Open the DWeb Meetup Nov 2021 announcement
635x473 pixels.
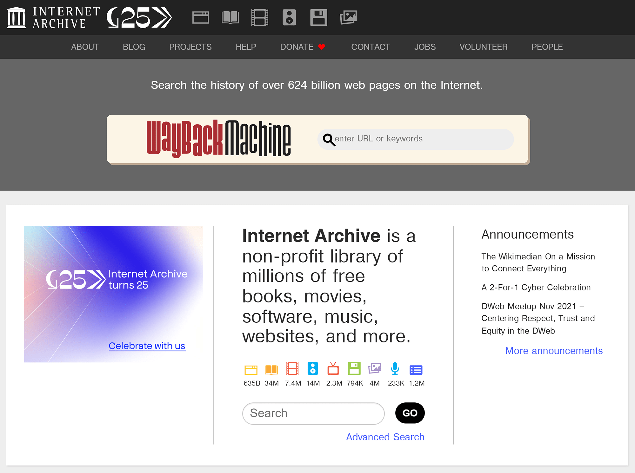coord(538,318)
